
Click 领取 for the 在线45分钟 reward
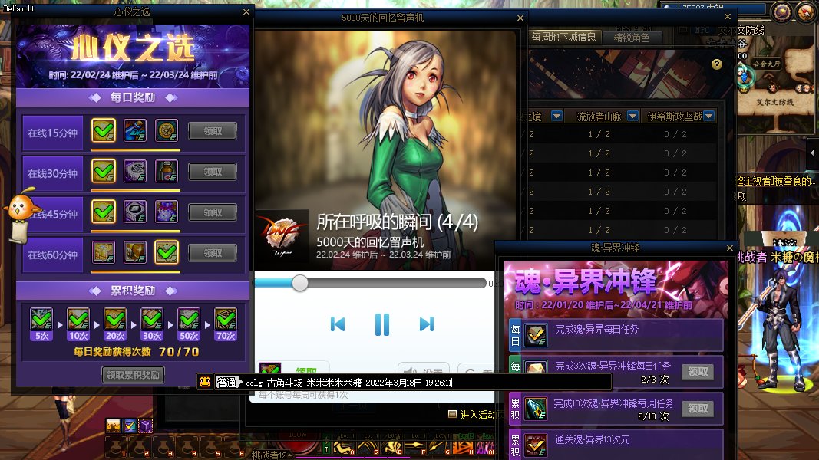click(213, 212)
